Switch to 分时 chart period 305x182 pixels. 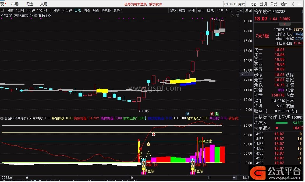pos(10,10)
